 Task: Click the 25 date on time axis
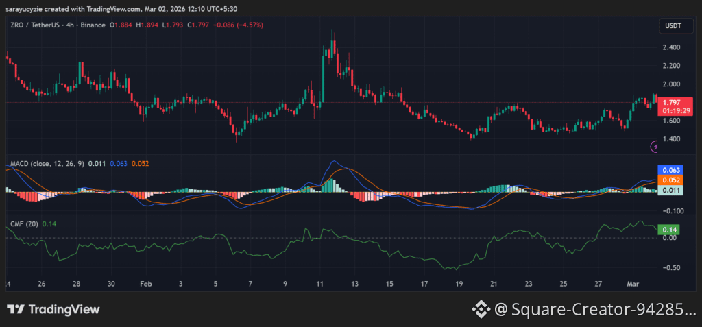pos(564,284)
